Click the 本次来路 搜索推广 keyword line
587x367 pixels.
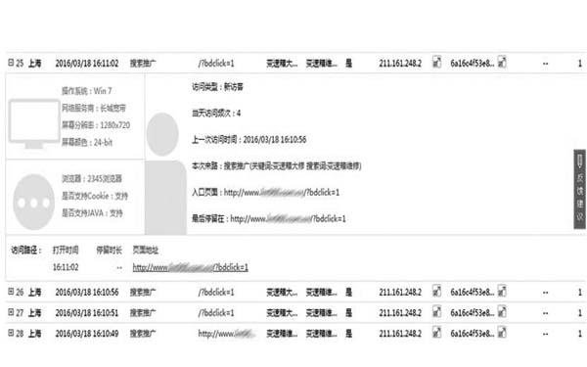[277, 166]
